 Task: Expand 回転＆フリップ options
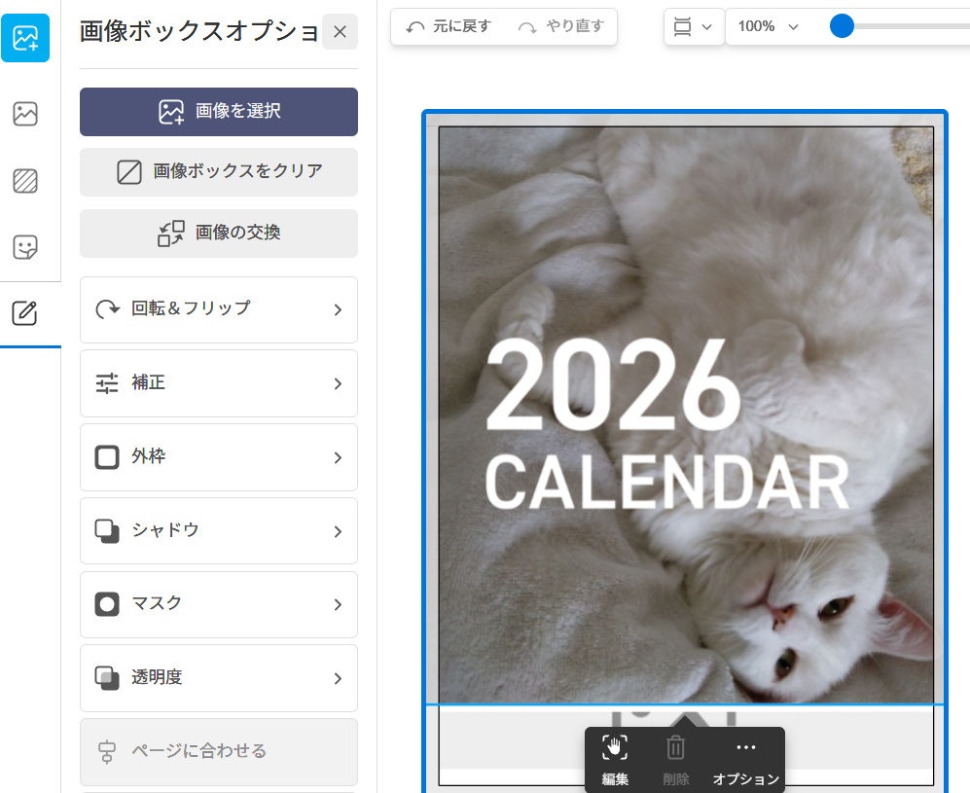(x=219, y=309)
